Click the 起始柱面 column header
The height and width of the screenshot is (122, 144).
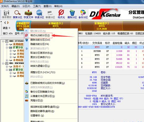[x=118, y=43]
